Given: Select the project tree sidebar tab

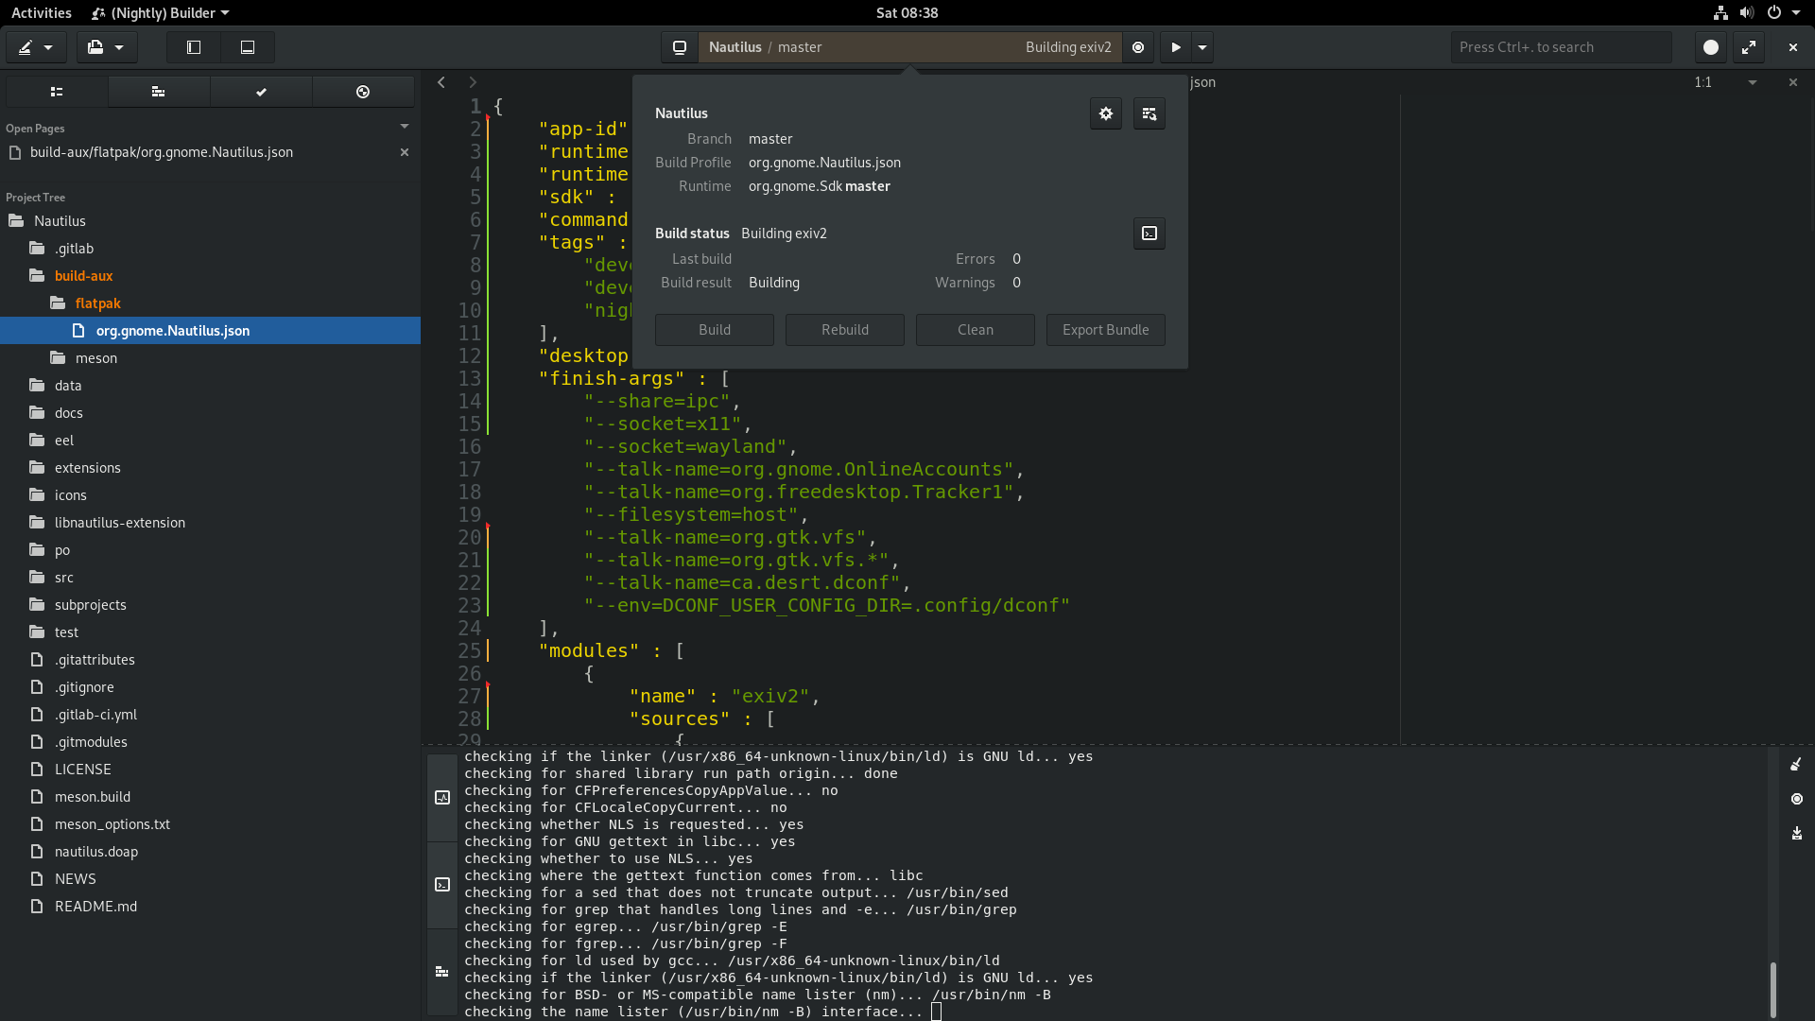Looking at the screenshot, I should pyautogui.click(x=57, y=92).
